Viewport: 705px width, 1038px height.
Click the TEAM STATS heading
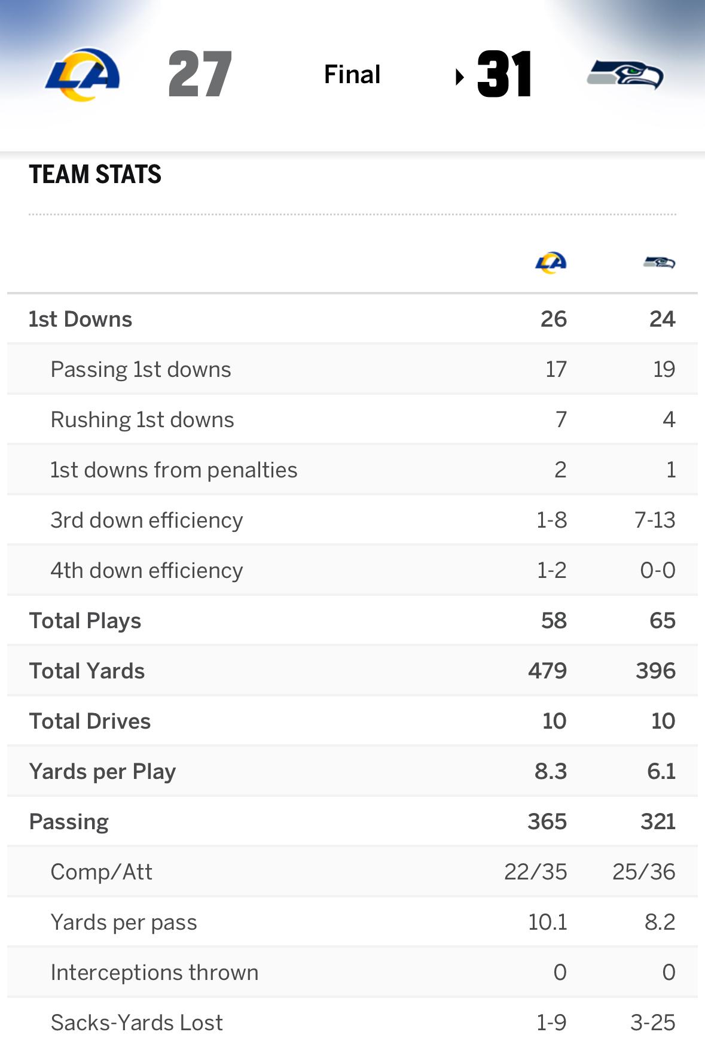[95, 175]
